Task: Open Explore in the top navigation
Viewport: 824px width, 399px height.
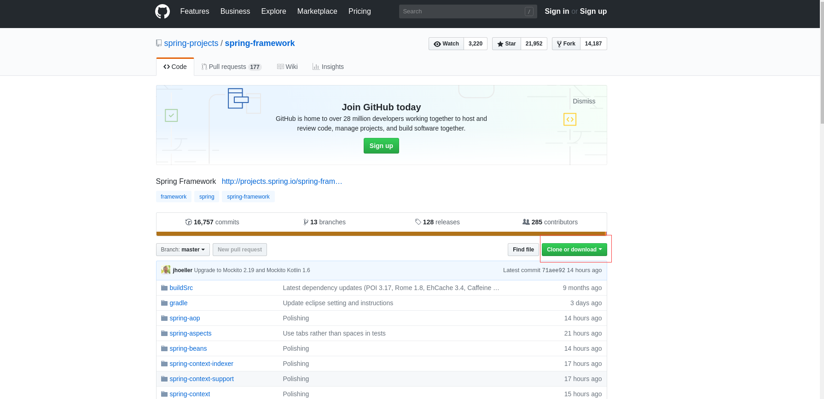Action: click(273, 11)
